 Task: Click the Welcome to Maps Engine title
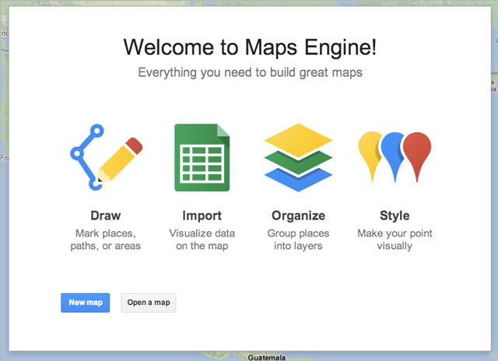pos(250,47)
